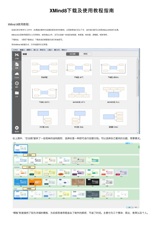Pick the theme with orange cloud-shaped topic
This screenshot has width=164, height=232.
64,172
